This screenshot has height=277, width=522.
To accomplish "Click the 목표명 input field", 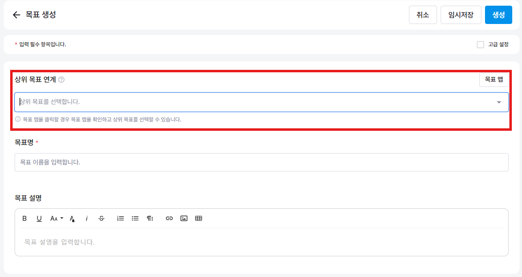I will click(x=261, y=162).
